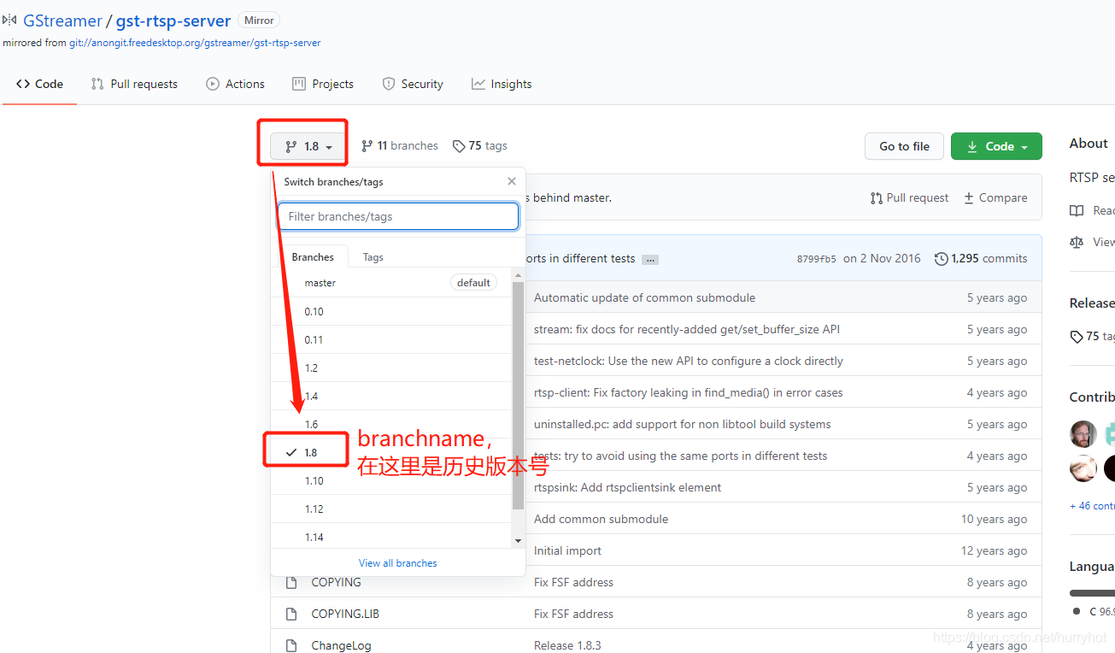Switch to the Pull requests tab
The height and width of the screenshot is (653, 1115).
point(134,84)
